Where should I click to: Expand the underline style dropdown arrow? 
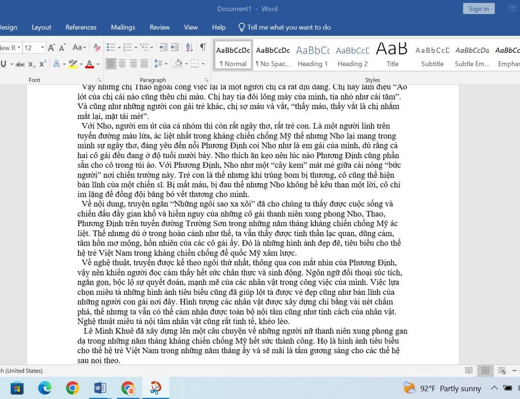coord(12,64)
